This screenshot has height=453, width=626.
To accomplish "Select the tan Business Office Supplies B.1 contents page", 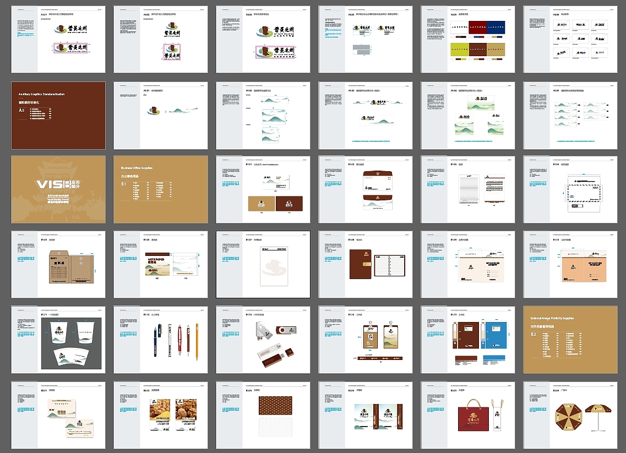I will click(x=161, y=189).
